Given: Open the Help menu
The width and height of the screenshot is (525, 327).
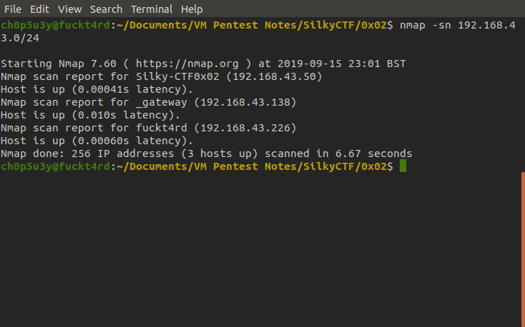Looking at the screenshot, I should [x=192, y=9].
